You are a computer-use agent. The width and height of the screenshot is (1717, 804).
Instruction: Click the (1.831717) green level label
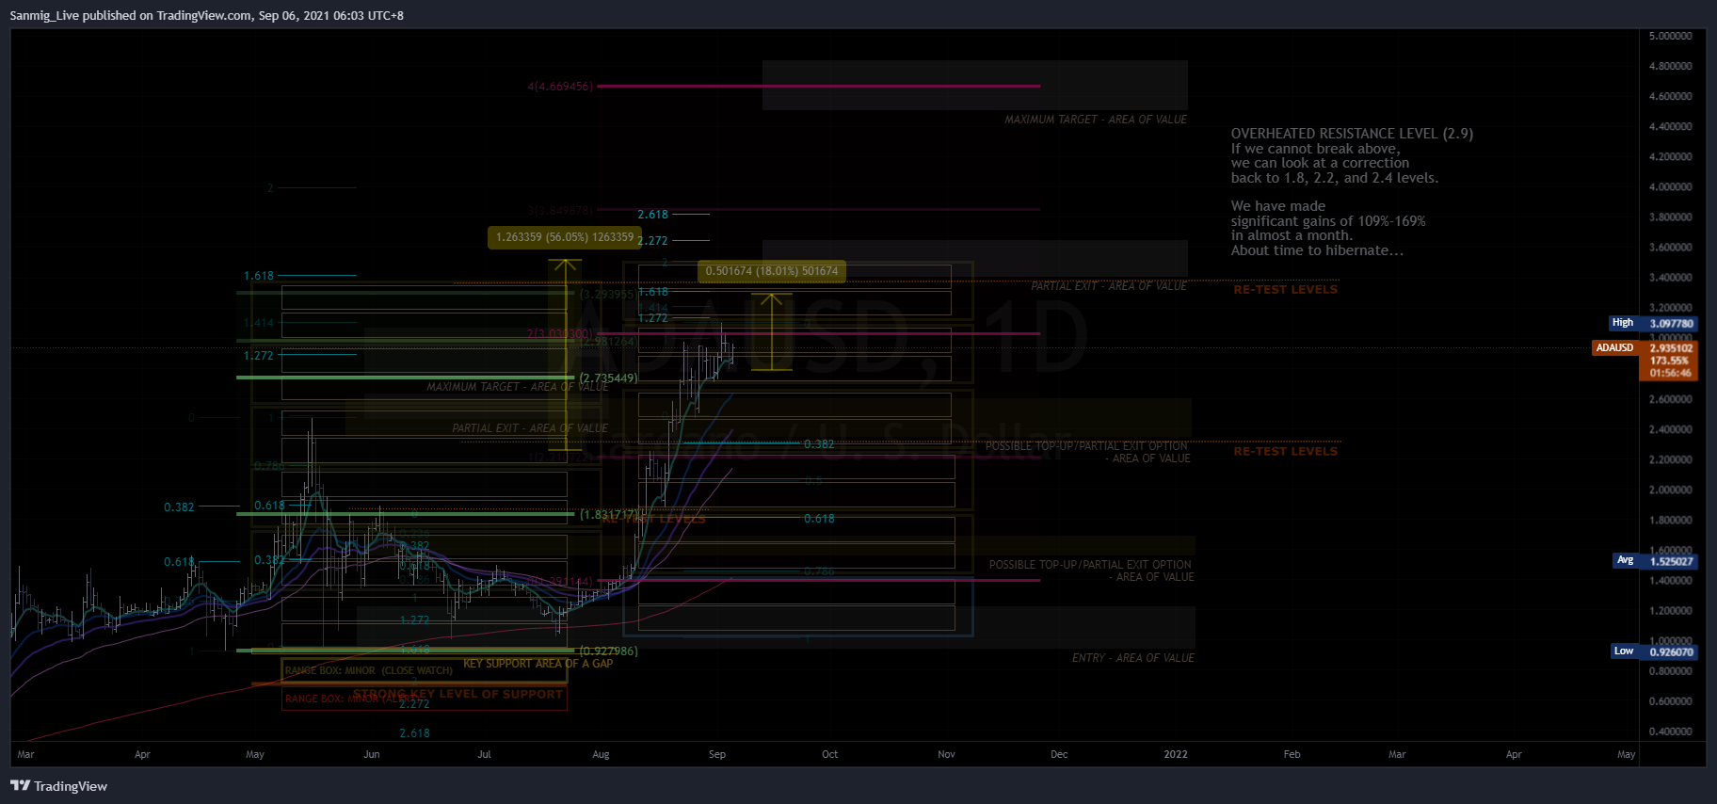tap(608, 515)
